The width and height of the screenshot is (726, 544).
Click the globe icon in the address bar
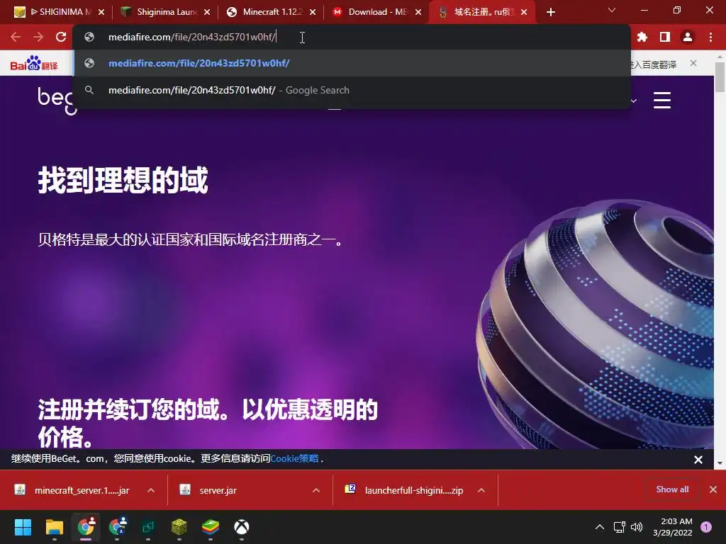click(89, 37)
